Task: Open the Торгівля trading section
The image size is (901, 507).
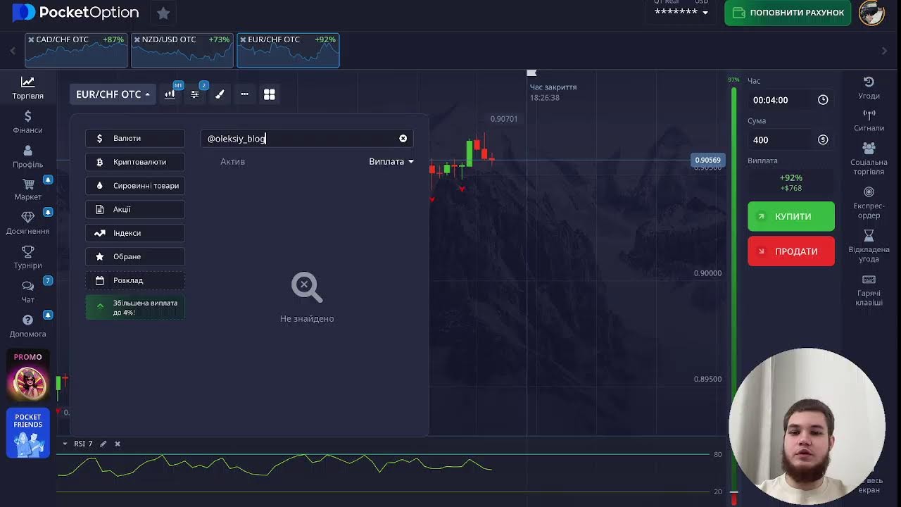Action: [x=27, y=88]
